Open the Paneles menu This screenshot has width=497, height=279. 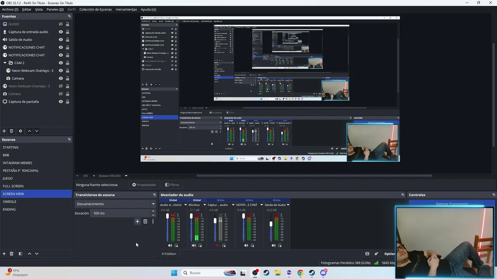pyautogui.click(x=55, y=9)
